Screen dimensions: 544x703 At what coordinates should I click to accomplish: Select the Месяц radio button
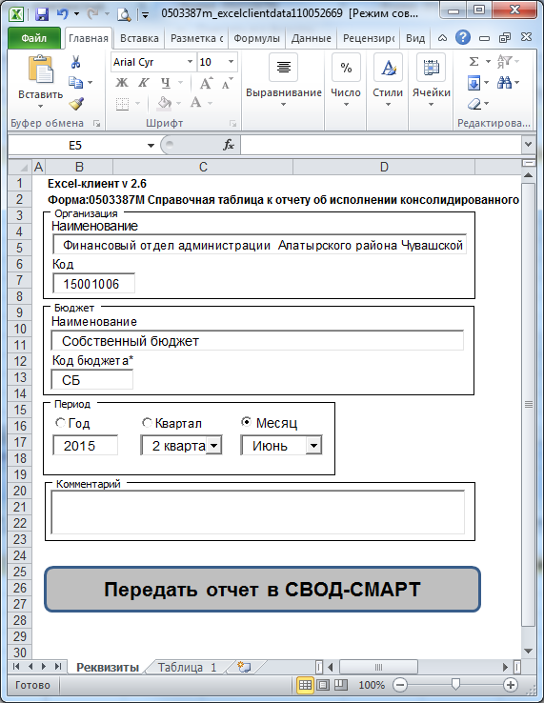pos(246,422)
